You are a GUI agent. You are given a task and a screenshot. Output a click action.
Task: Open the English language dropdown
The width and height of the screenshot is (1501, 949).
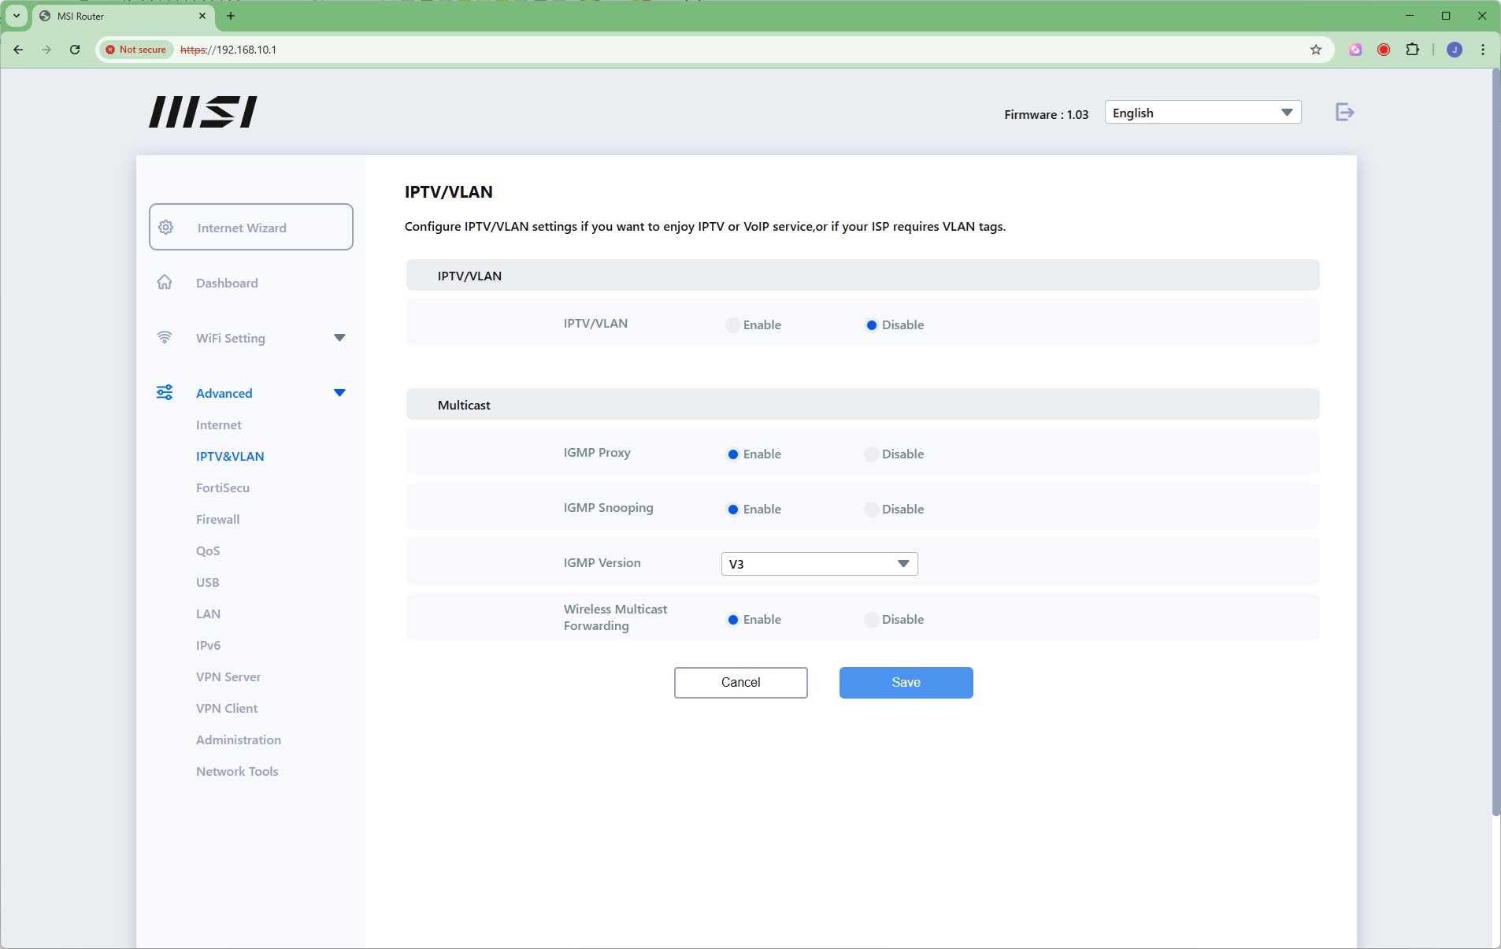pyautogui.click(x=1202, y=113)
